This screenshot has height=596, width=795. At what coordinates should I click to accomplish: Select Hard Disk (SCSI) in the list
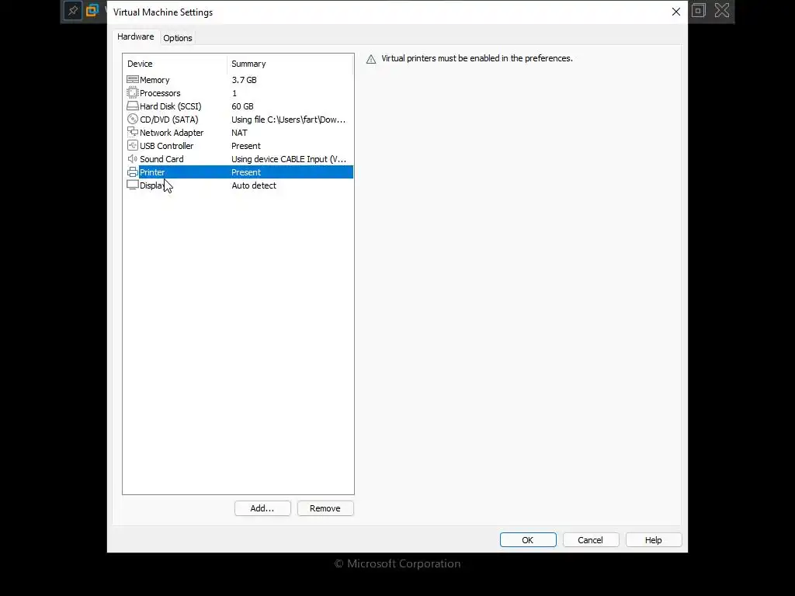170,106
